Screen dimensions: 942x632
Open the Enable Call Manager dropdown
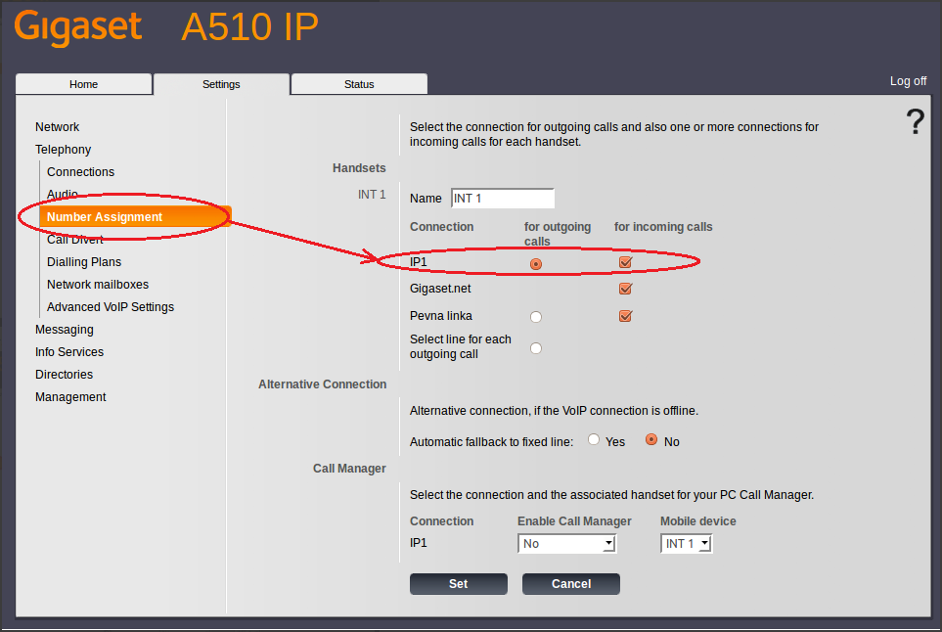point(566,544)
